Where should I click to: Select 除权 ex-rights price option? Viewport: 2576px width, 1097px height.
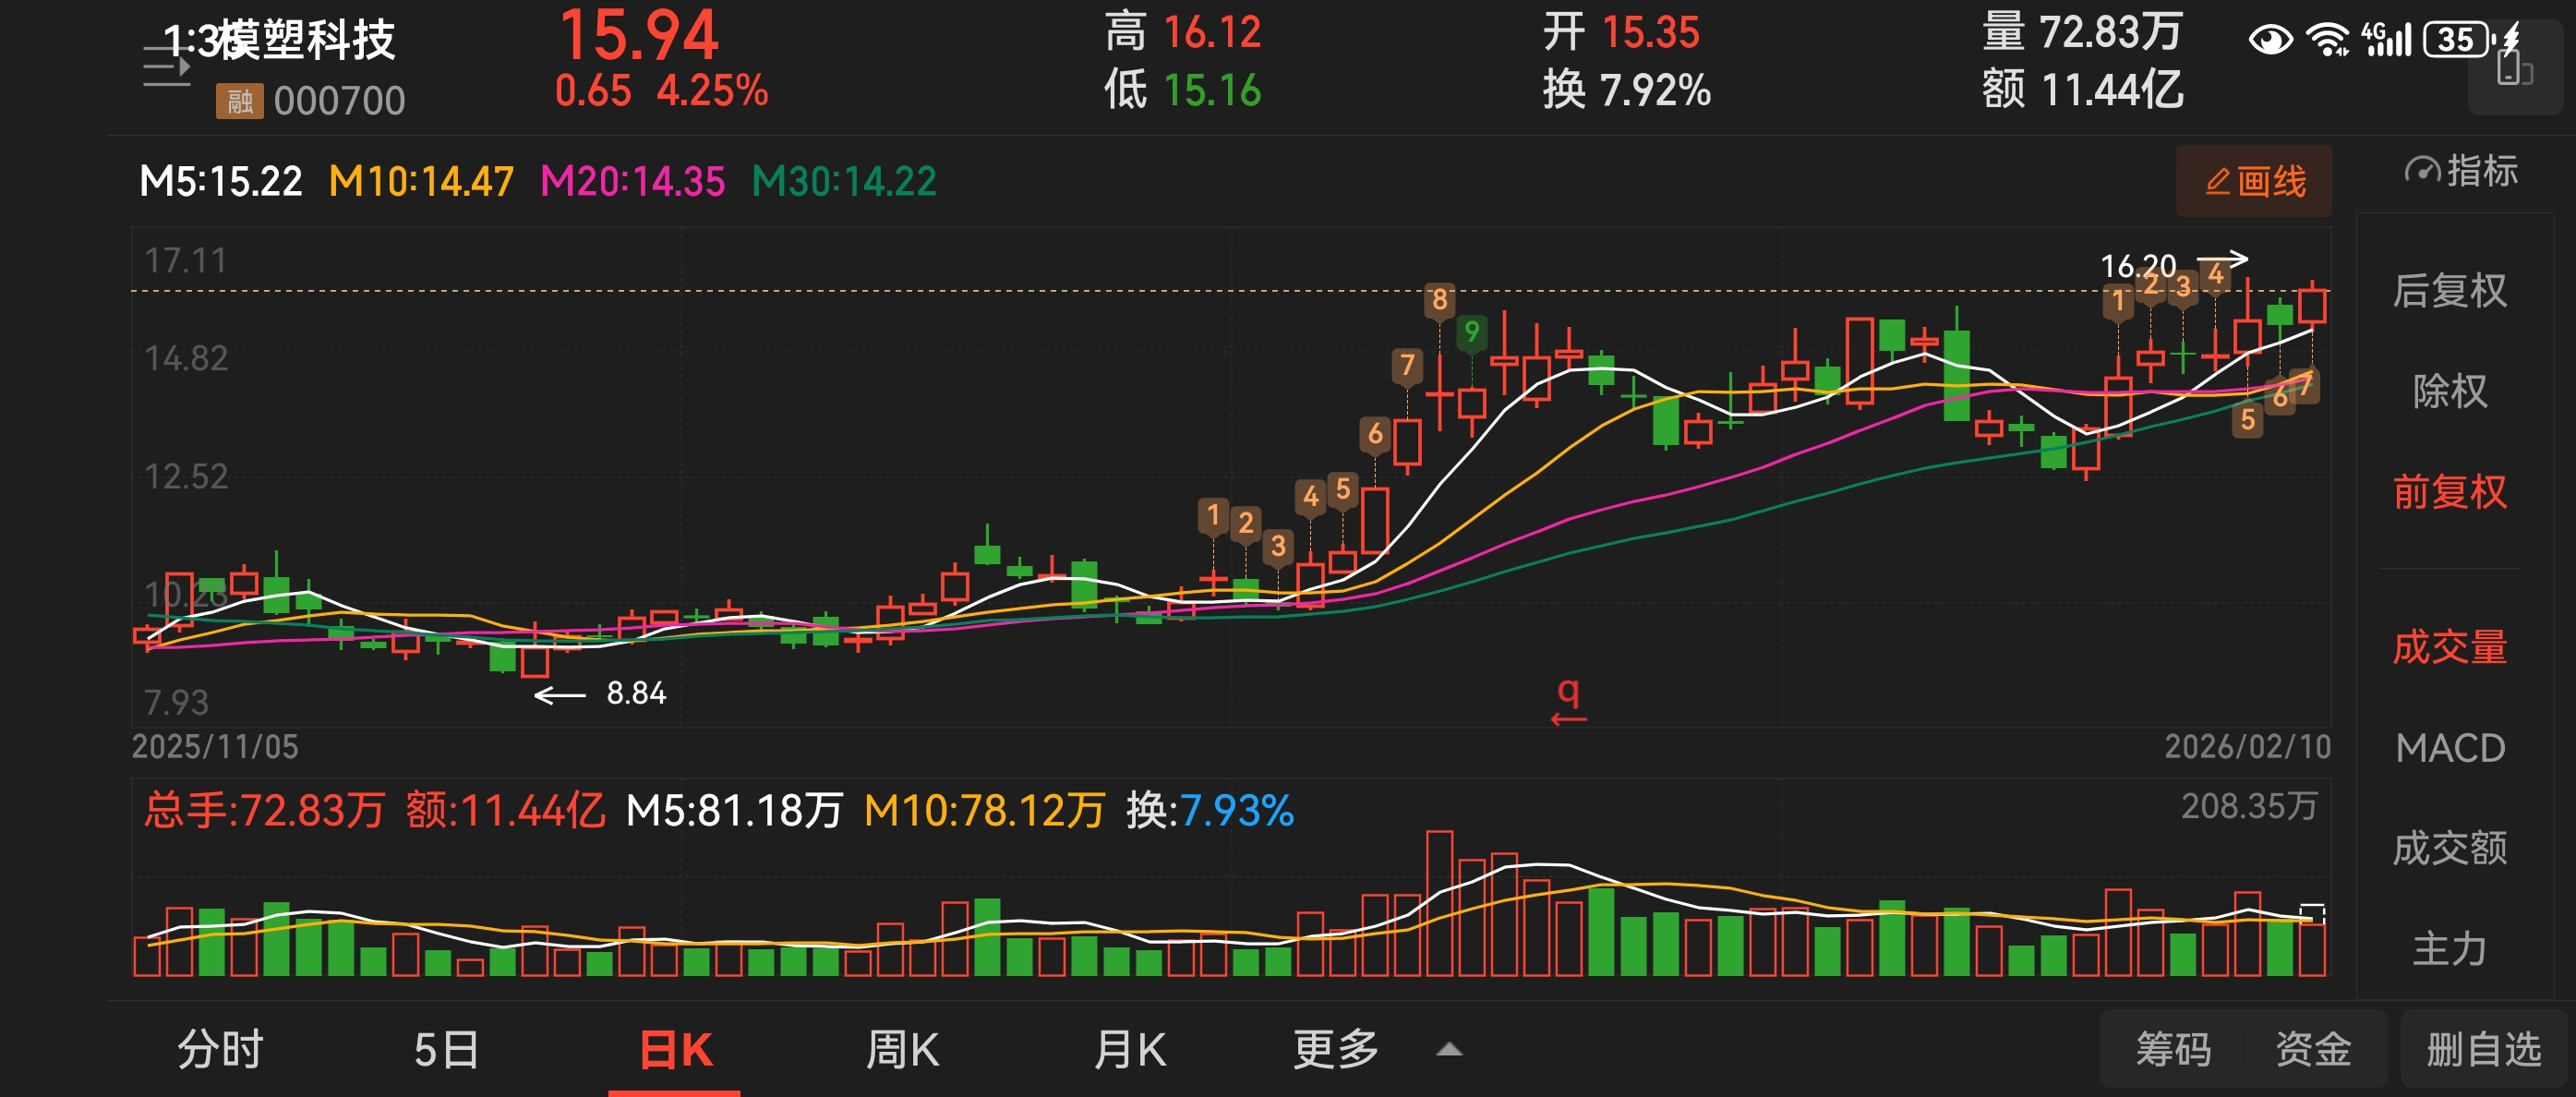coord(2449,391)
